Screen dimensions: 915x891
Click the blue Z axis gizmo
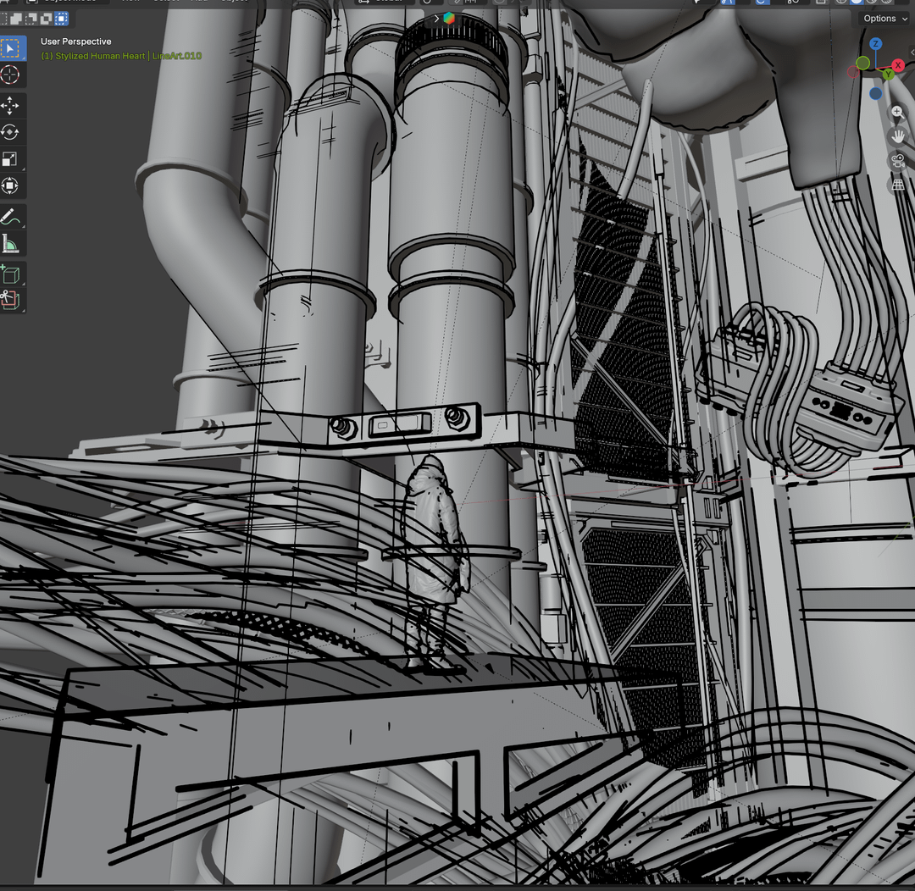pos(876,43)
